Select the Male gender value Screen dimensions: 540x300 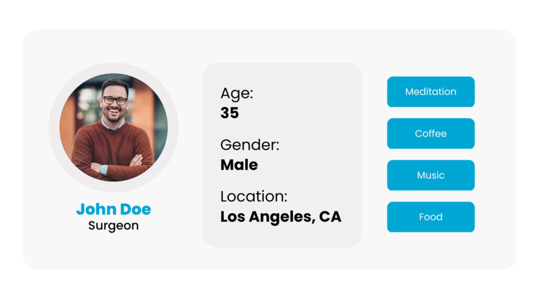click(239, 165)
